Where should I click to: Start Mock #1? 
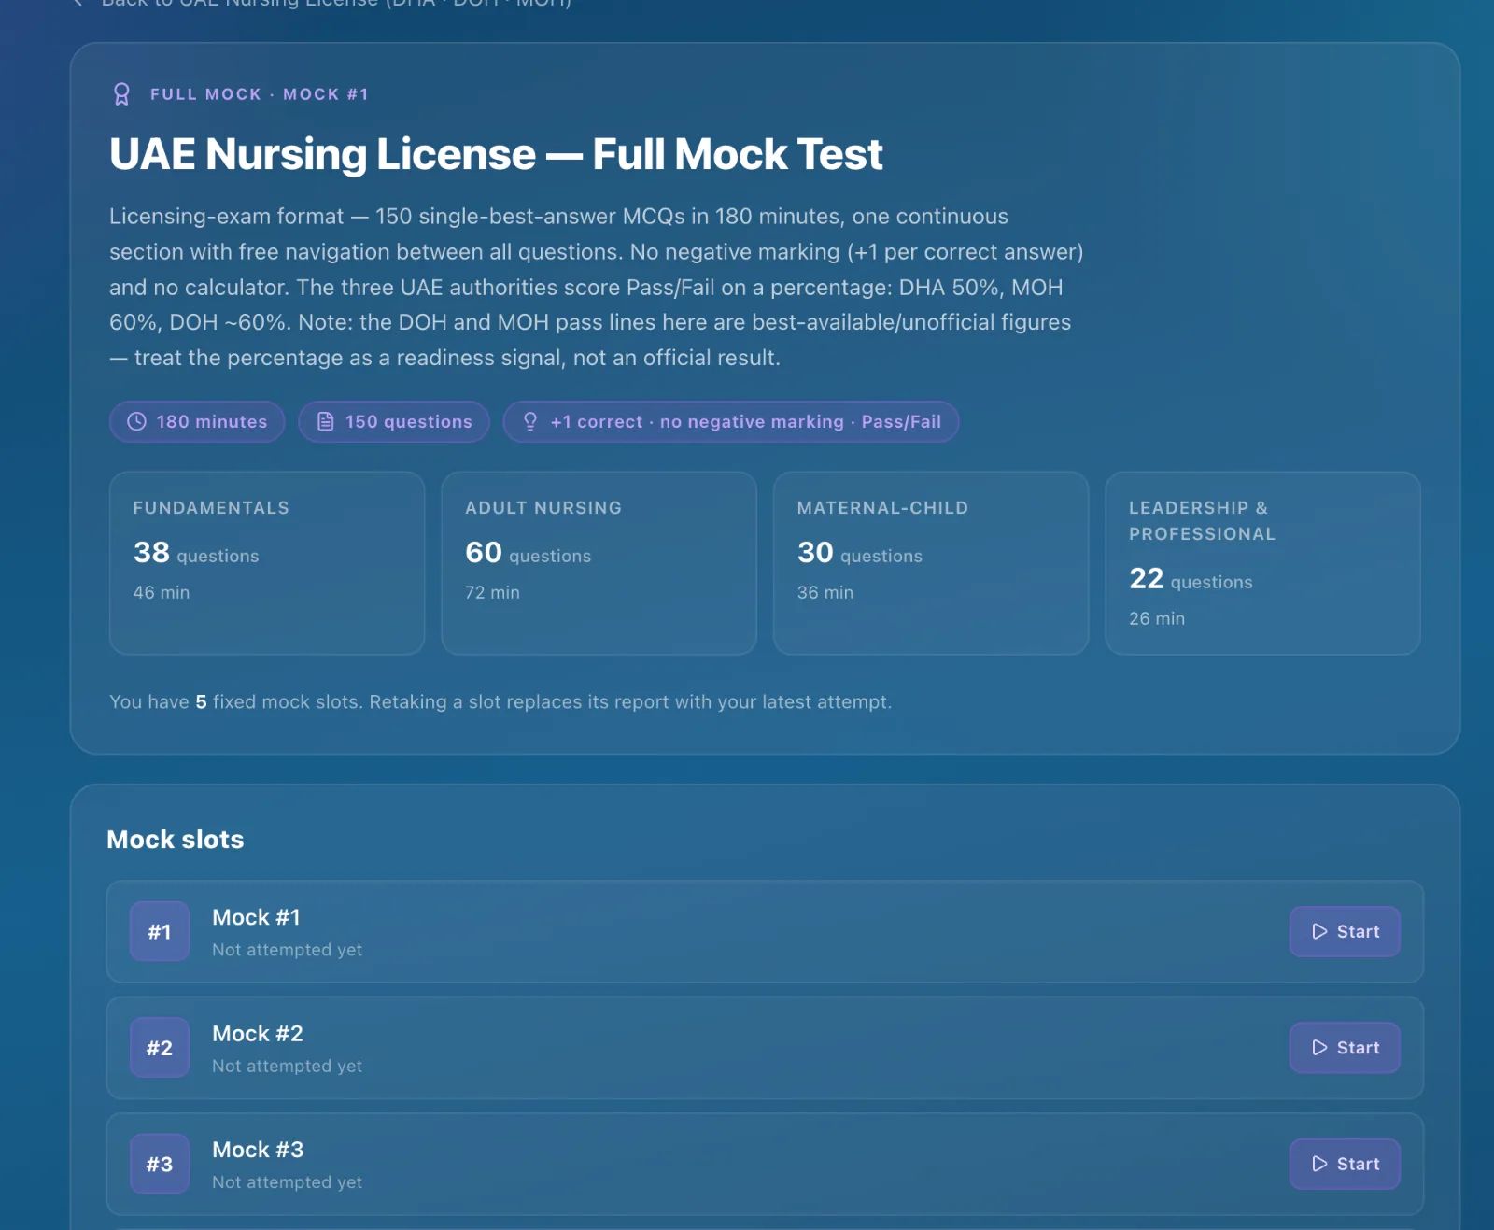(1345, 931)
